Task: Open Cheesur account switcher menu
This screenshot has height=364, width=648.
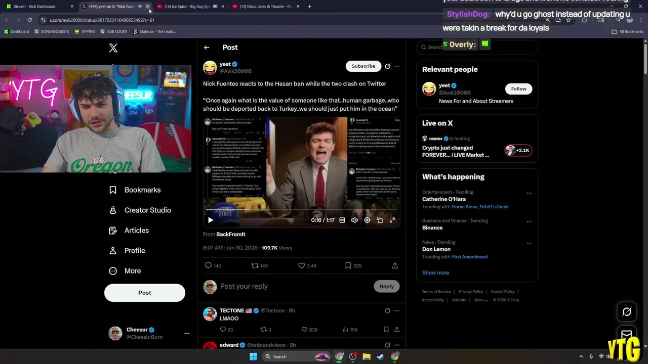Action: click(187, 333)
